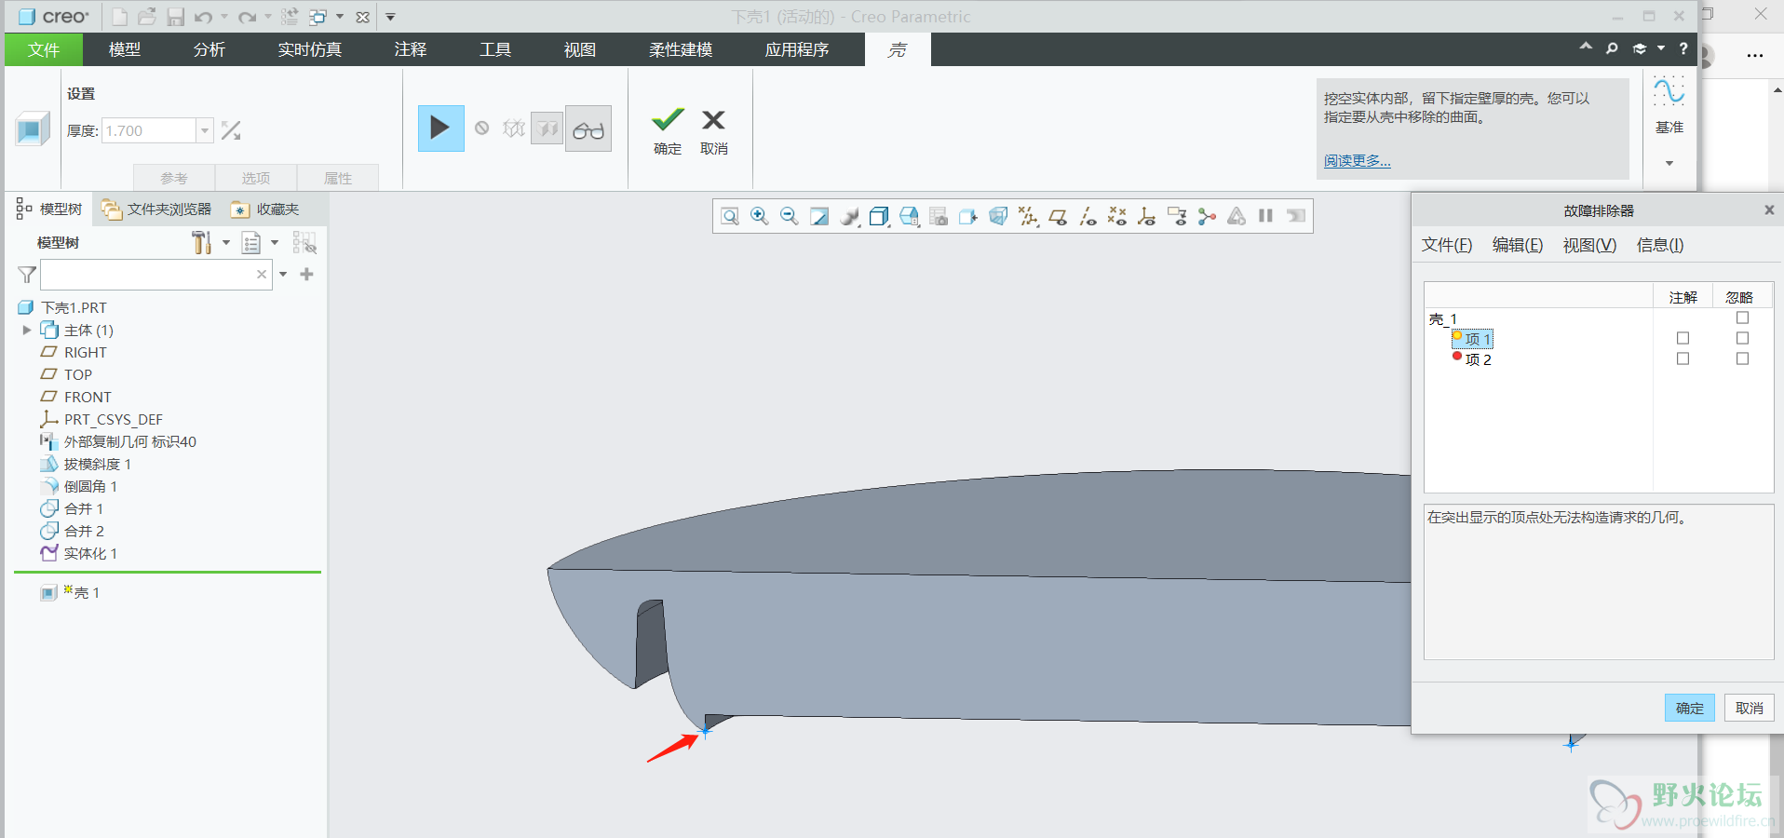Expand the 基准 group dropdown arrow
This screenshot has height=838, width=1784.
click(1669, 163)
